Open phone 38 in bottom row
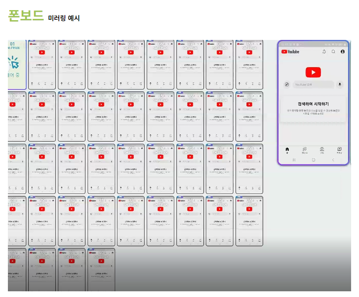This screenshot has width=359, height=297. 42,270
